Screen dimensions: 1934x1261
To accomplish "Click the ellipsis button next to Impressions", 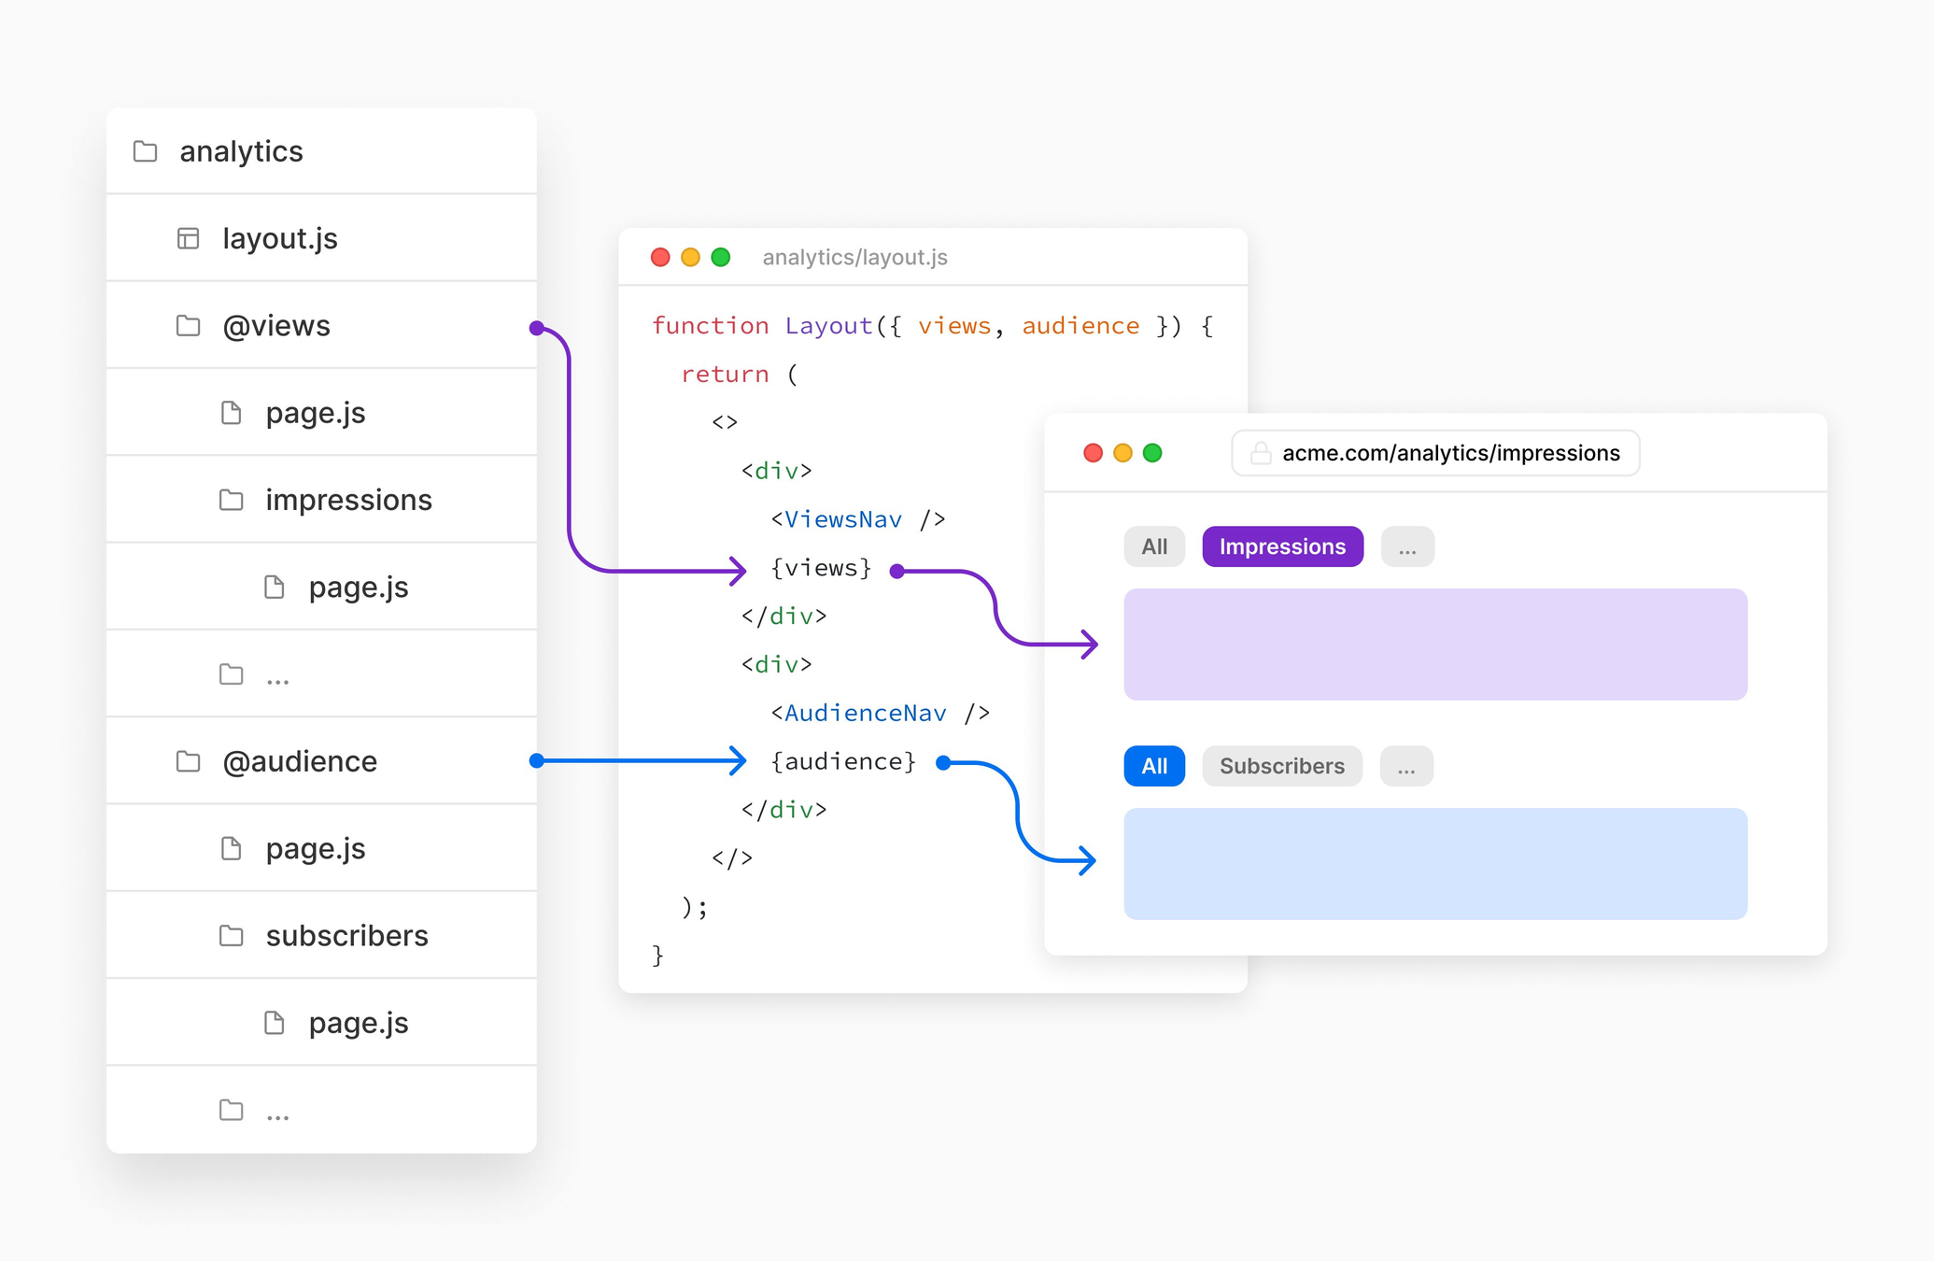I will pos(1407,546).
